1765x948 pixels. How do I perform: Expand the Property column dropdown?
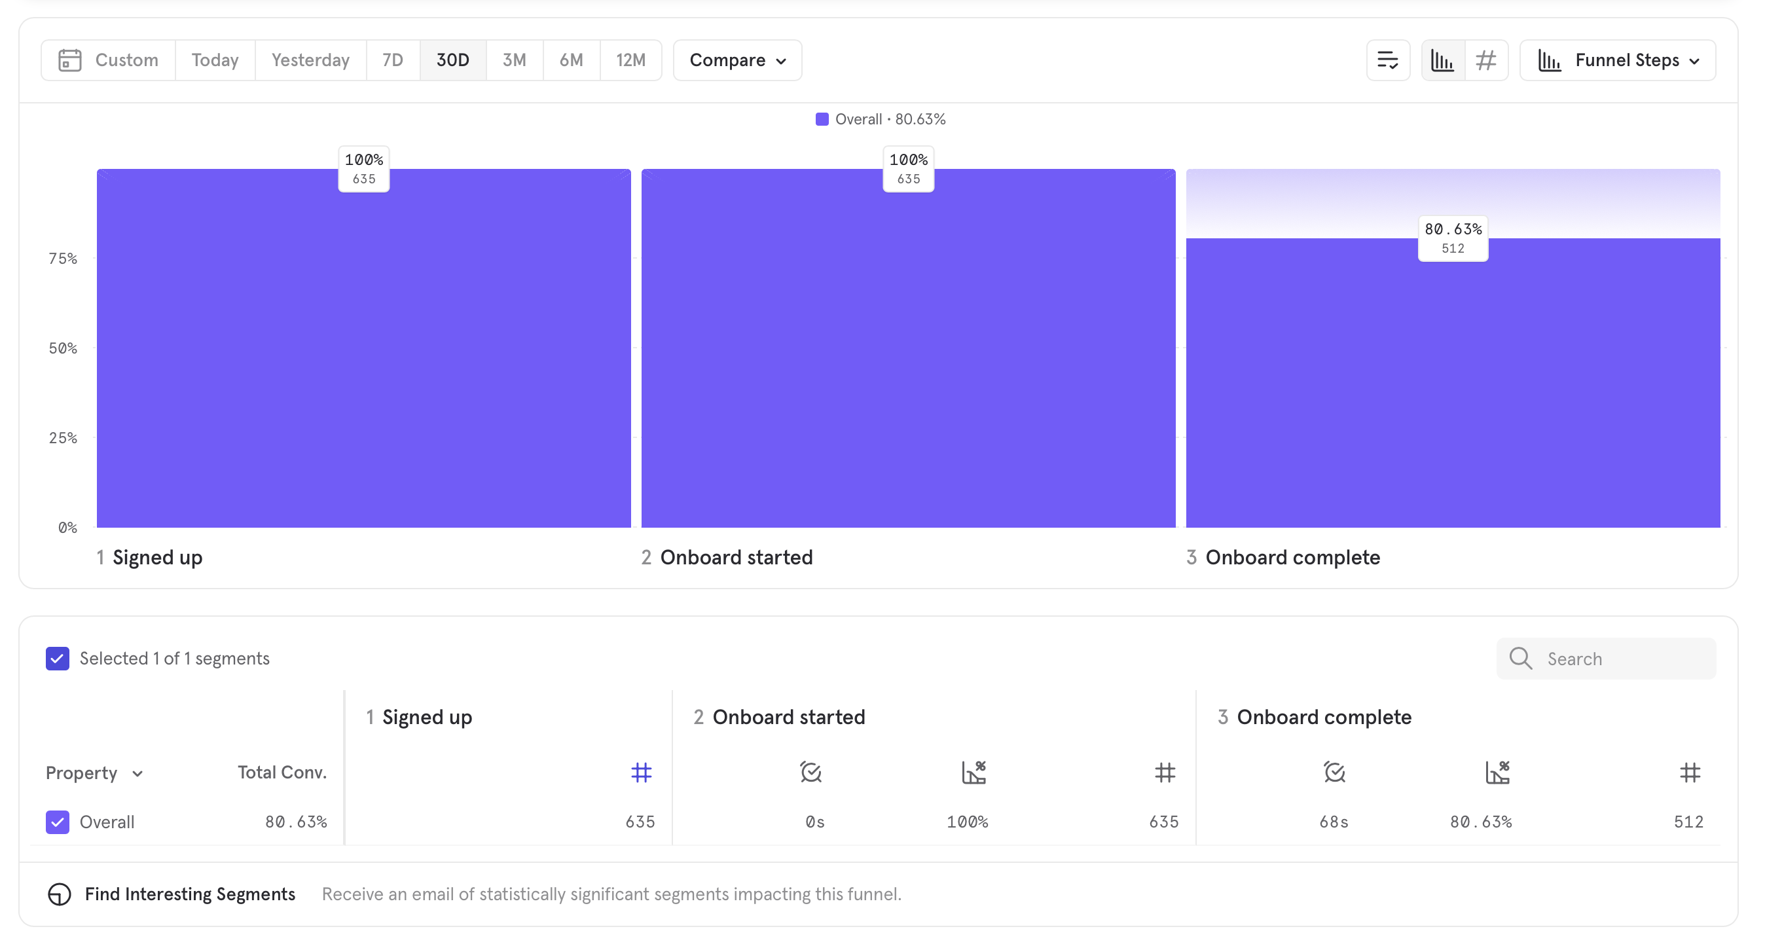(x=95, y=773)
